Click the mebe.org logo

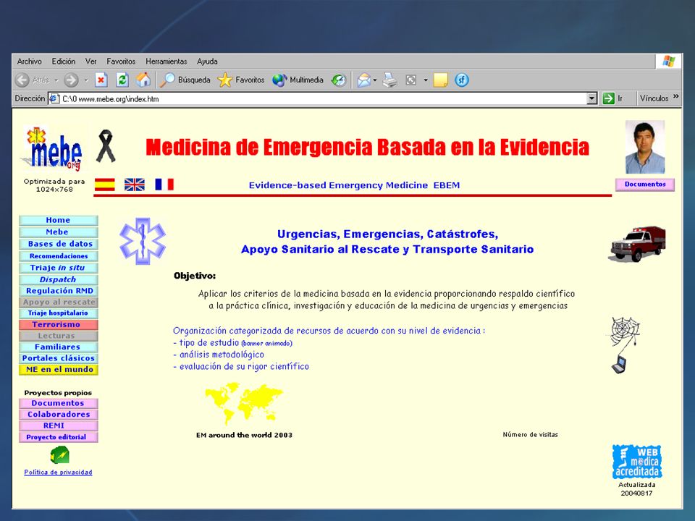tap(53, 149)
